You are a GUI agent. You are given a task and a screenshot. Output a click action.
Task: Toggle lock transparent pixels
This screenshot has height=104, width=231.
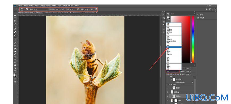pos(171,74)
